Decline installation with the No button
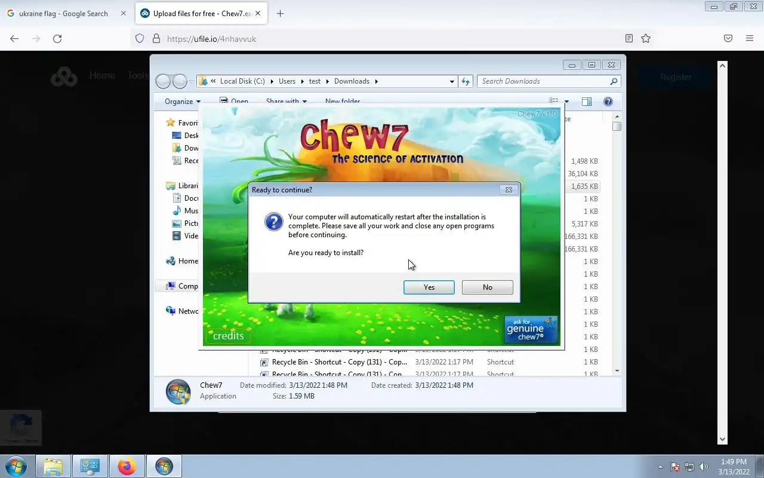This screenshot has width=764, height=478. (x=487, y=287)
